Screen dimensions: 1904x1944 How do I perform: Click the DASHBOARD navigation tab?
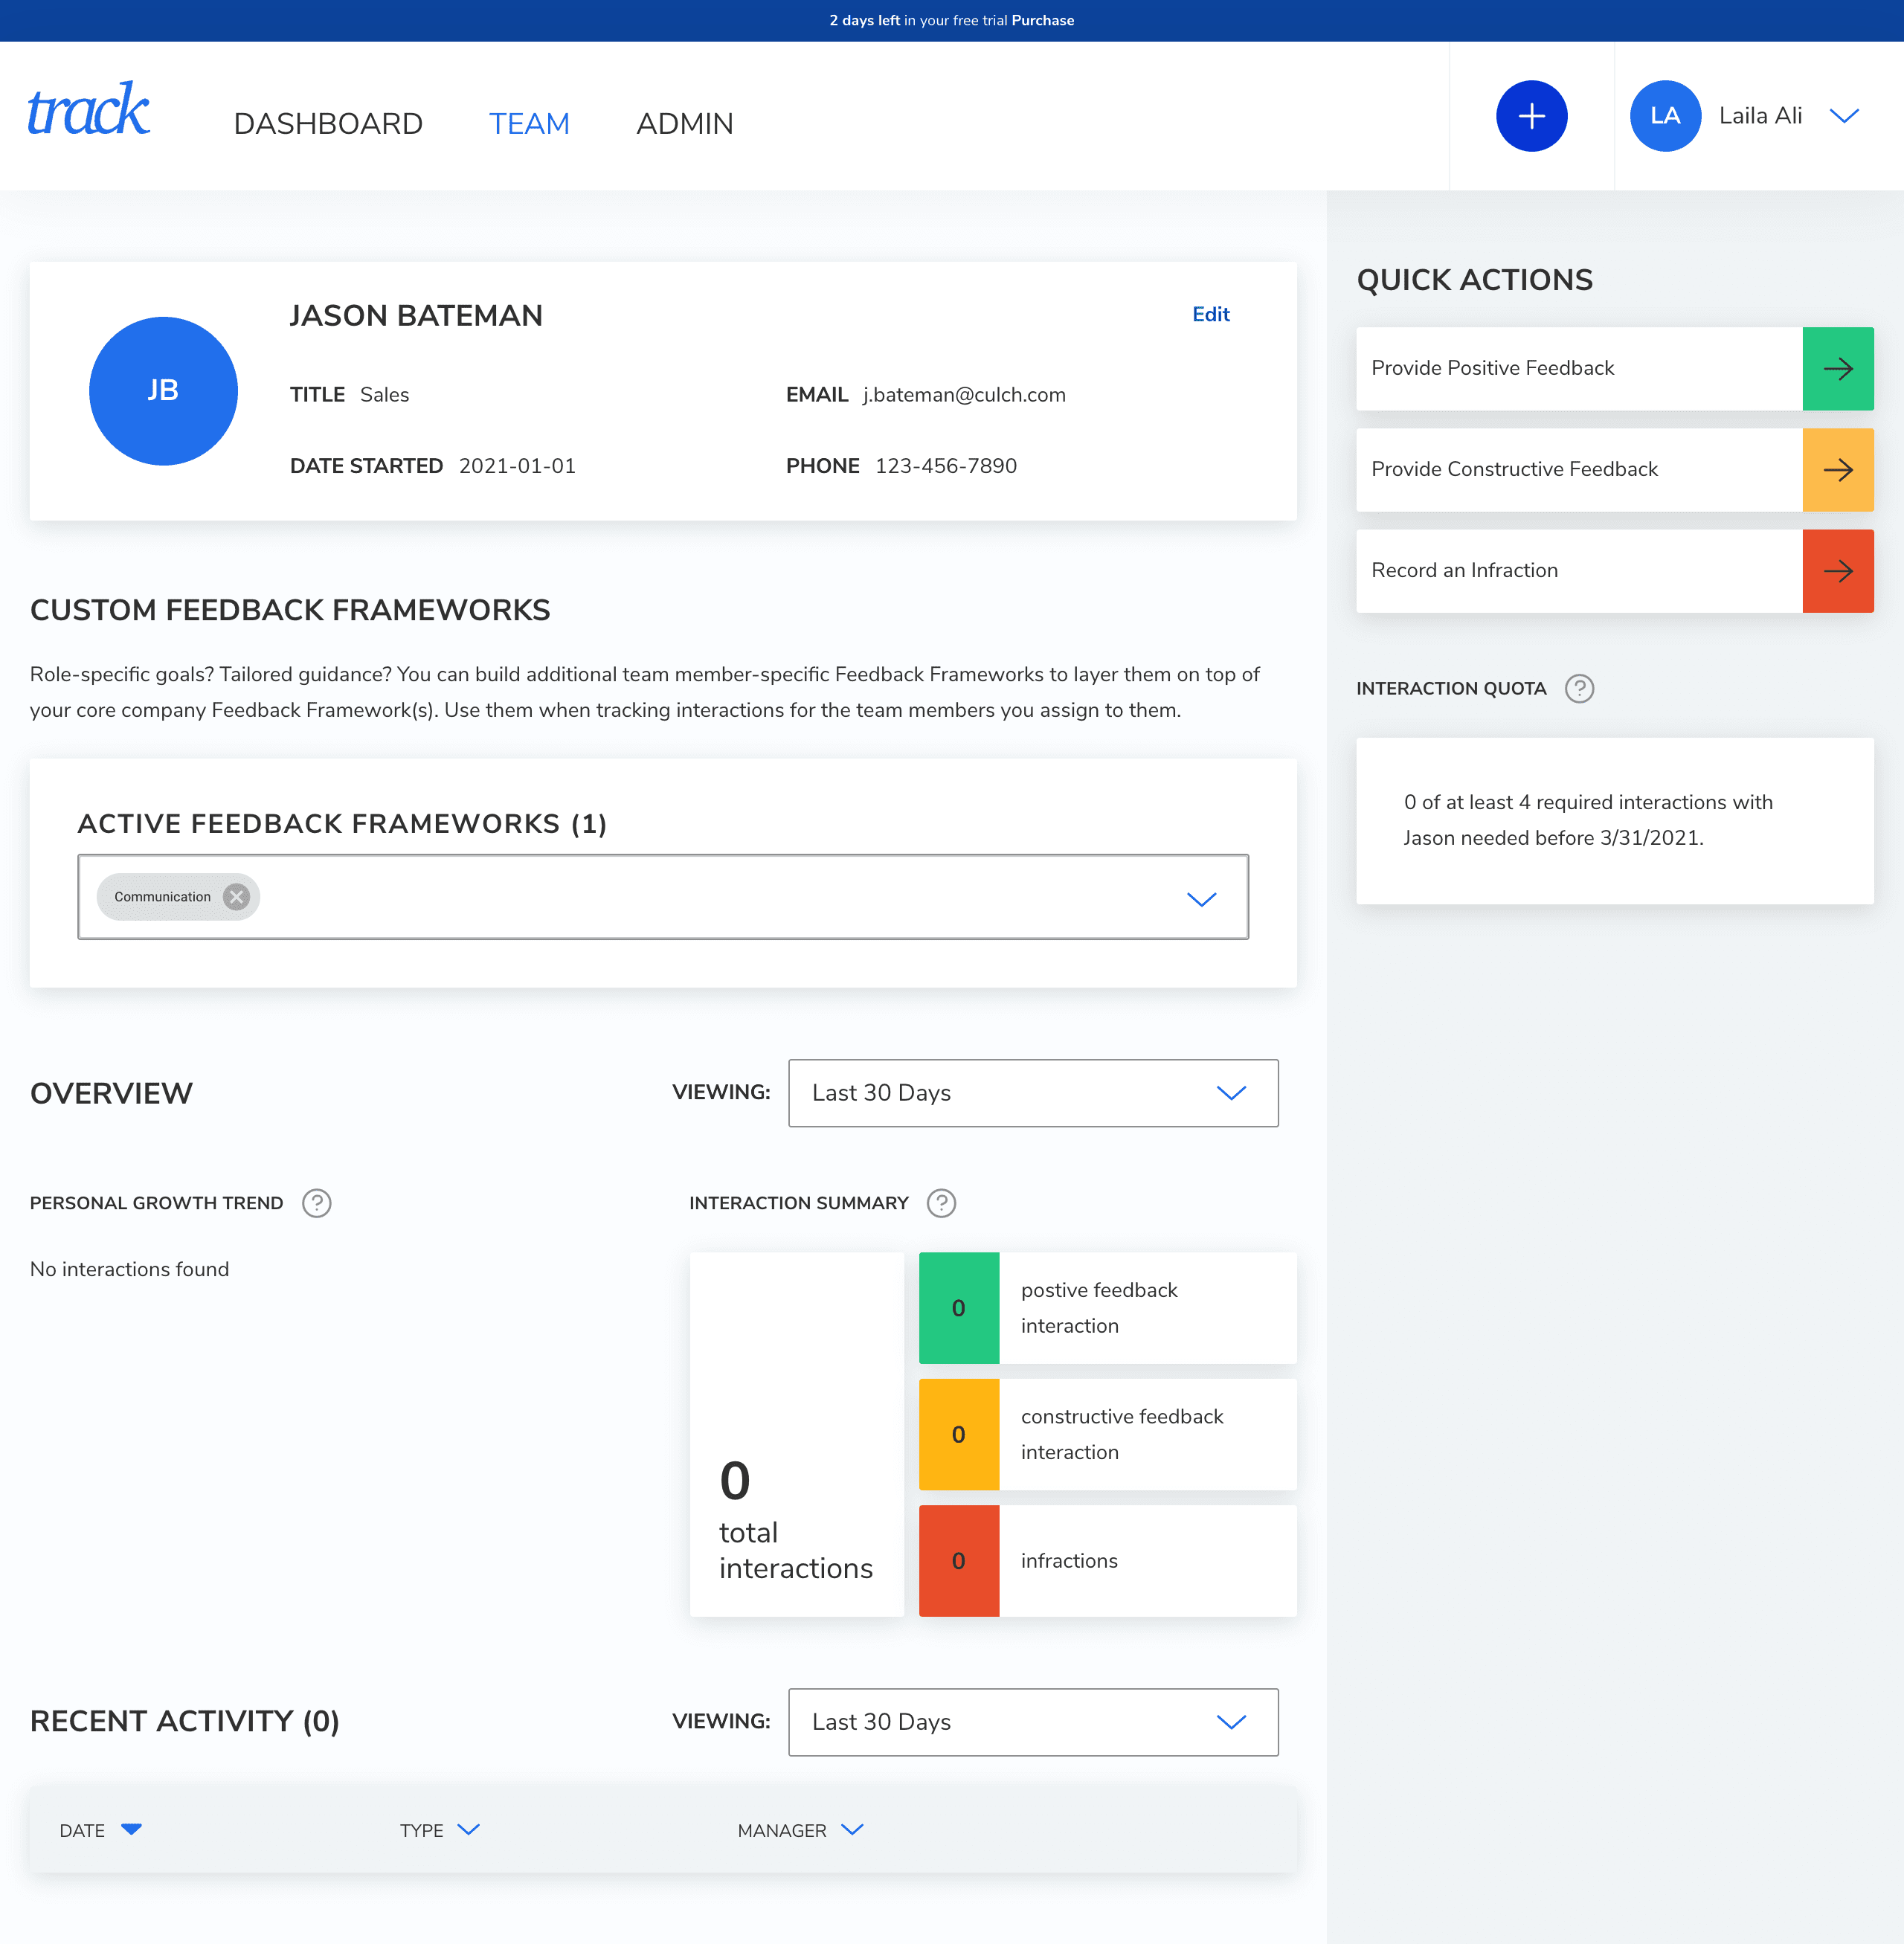coord(328,120)
